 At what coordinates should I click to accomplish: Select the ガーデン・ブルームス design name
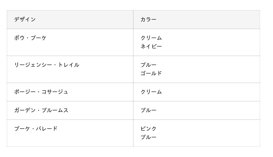(x=41, y=110)
